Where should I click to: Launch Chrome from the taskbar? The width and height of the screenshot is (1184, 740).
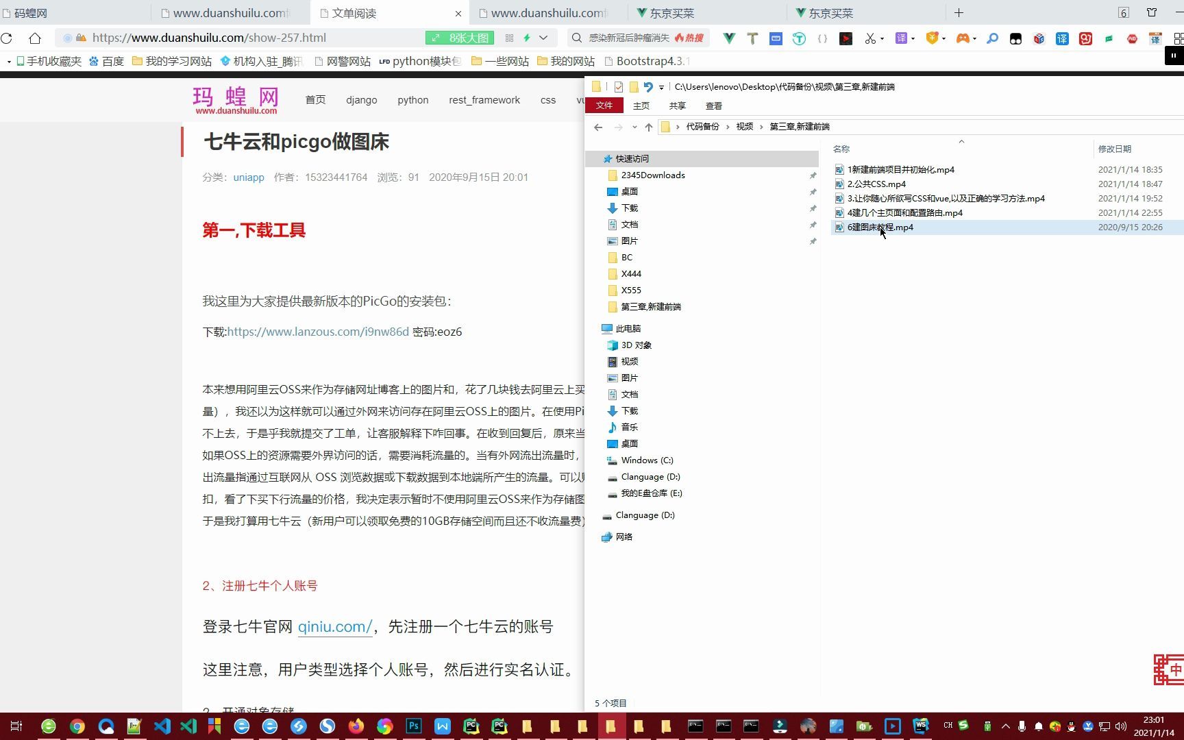point(77,726)
